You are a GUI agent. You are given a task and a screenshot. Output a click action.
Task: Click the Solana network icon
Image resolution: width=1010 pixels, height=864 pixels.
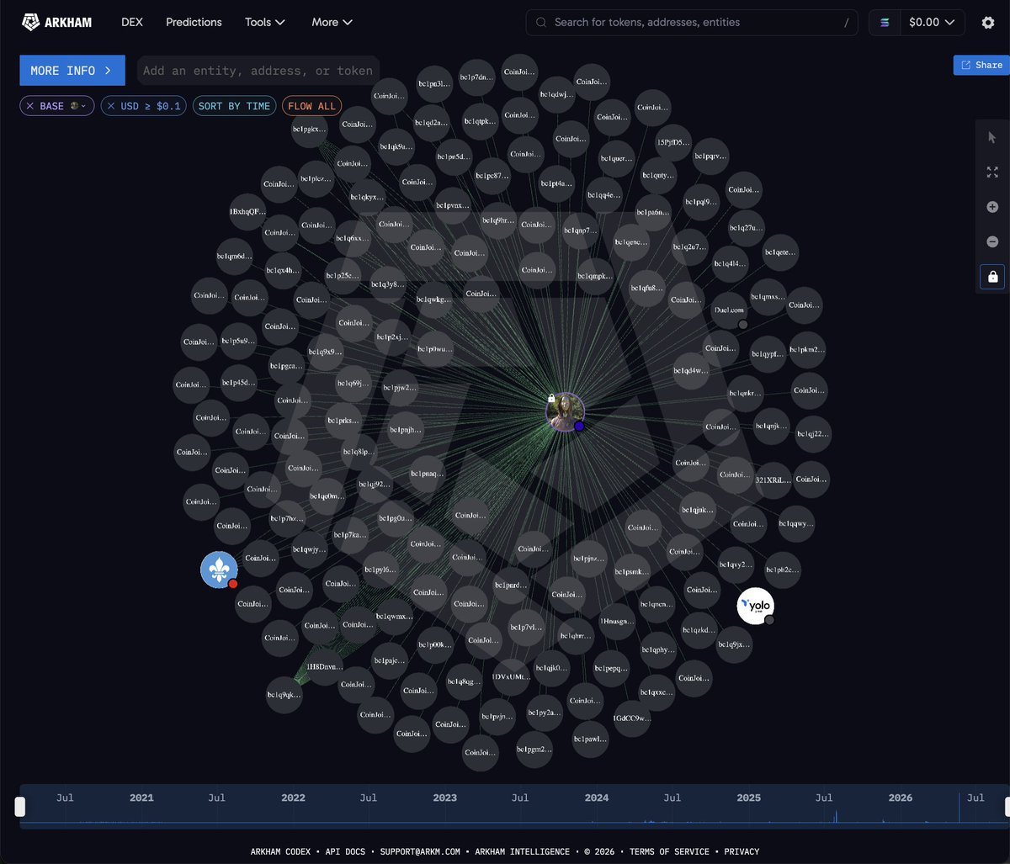point(885,23)
